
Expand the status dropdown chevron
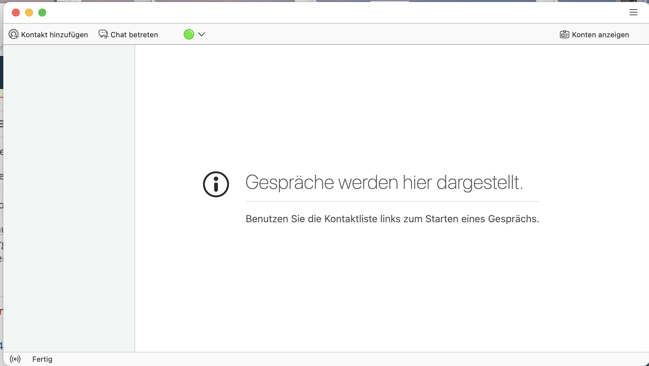201,34
